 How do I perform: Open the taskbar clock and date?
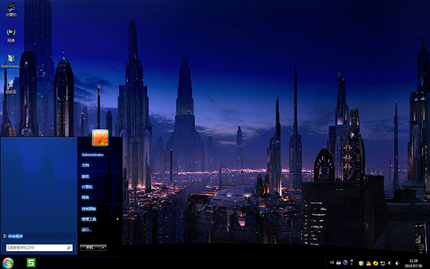point(414,263)
